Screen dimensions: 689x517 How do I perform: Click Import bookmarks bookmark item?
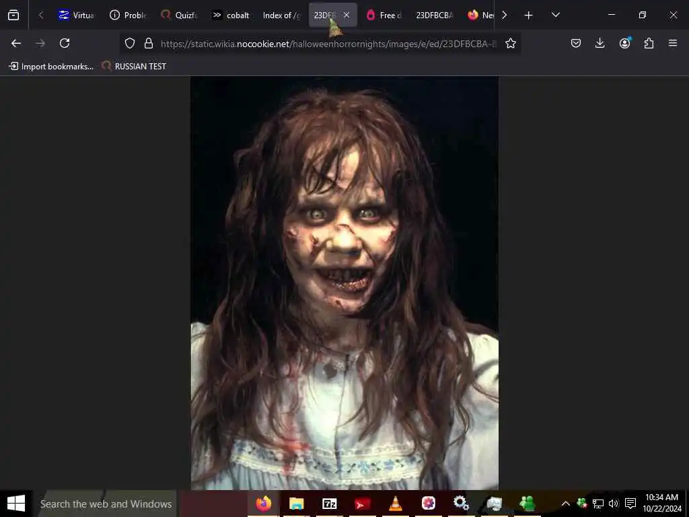click(51, 67)
